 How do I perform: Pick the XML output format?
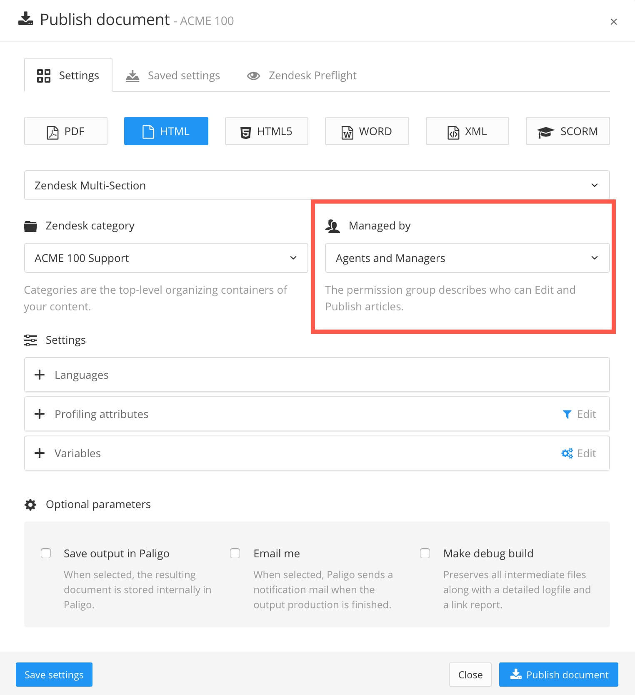tap(467, 131)
